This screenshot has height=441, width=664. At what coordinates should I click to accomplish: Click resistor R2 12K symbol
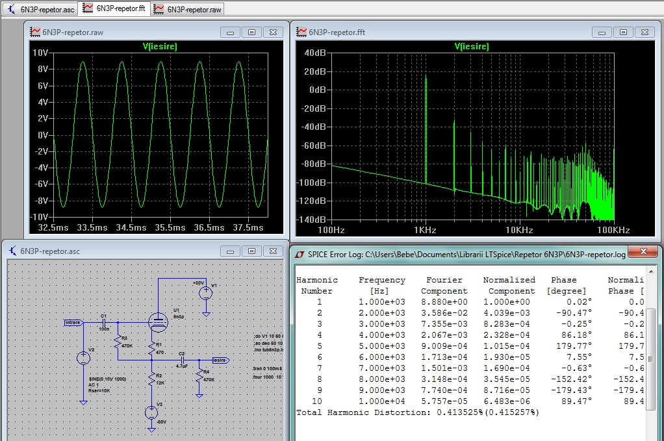point(151,379)
